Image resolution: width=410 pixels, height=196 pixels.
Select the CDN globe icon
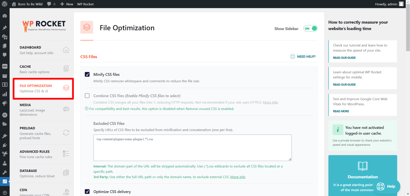click(x=66, y=191)
